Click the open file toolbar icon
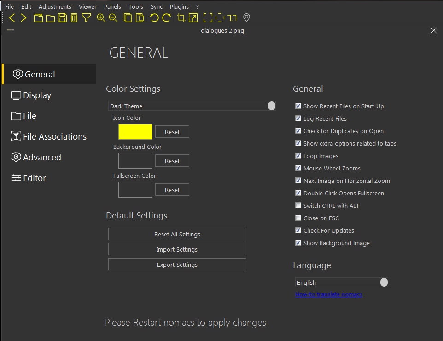This screenshot has width=443, height=341. click(x=38, y=18)
